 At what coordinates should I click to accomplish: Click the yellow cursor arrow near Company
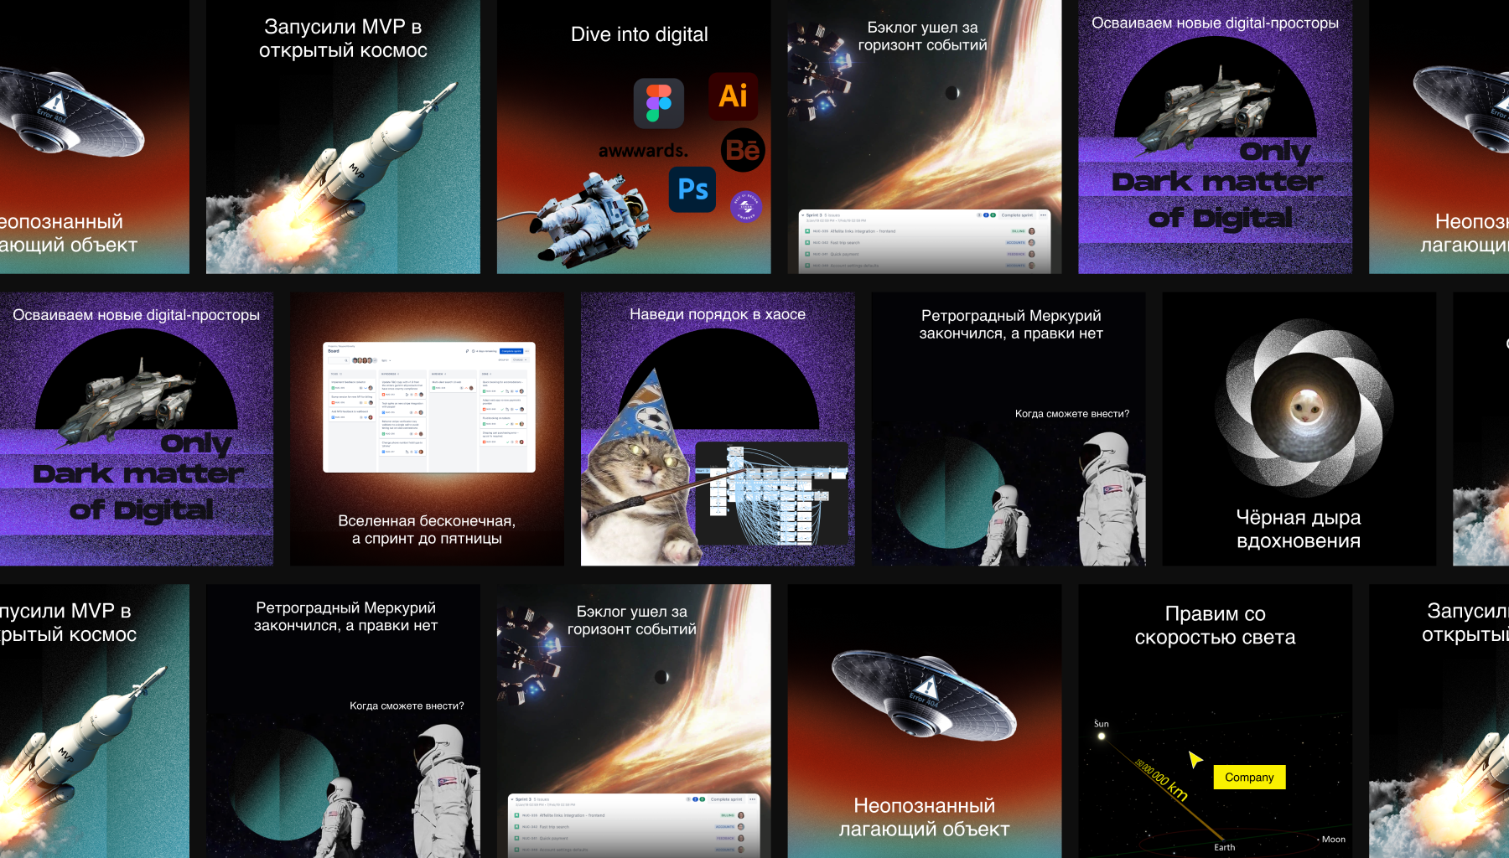coord(1195,759)
